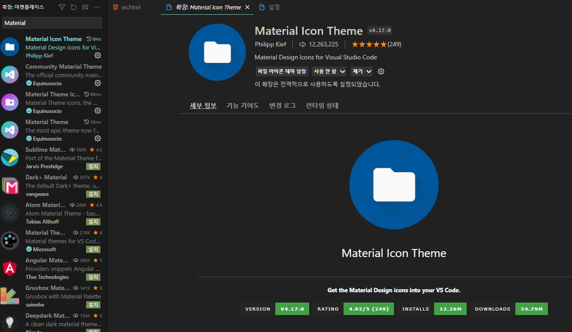Viewport: 572px width, 332px height.
Task: Click the DOWNLOADS 54.79M badge
Action: point(509,309)
